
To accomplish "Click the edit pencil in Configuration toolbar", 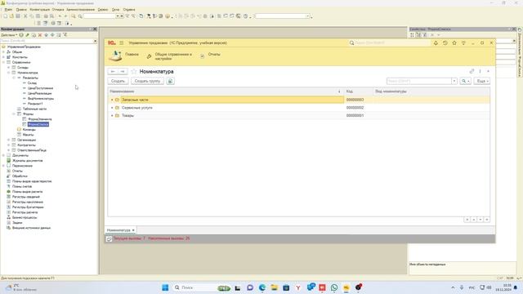I will (28, 35).
